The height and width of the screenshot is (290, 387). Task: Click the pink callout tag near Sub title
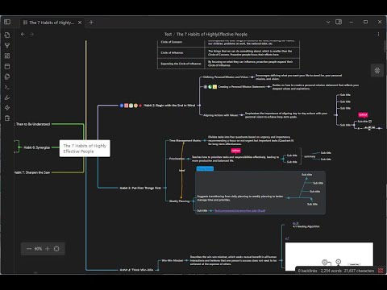pyautogui.click(x=363, y=114)
